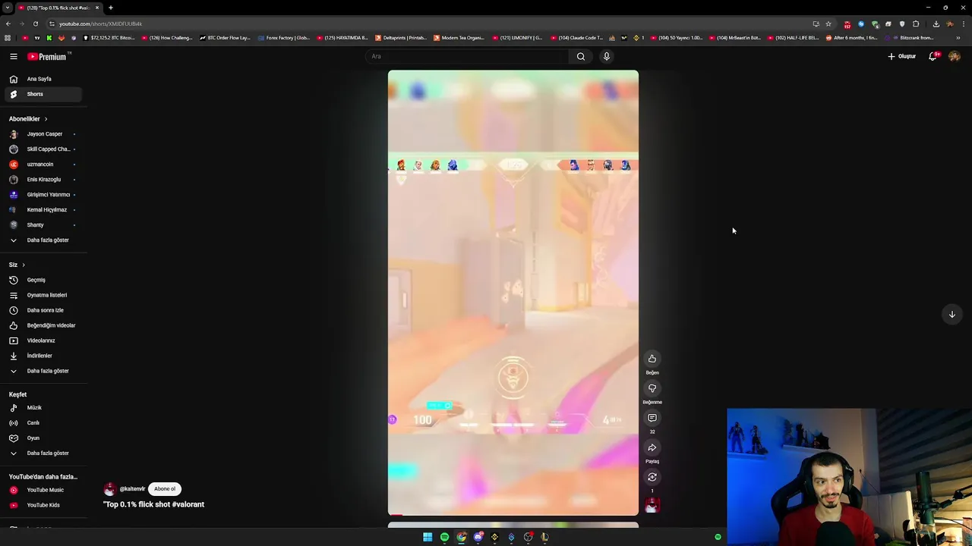Open Jayson Casper subscription channel
This screenshot has height=546, width=972.
point(45,134)
